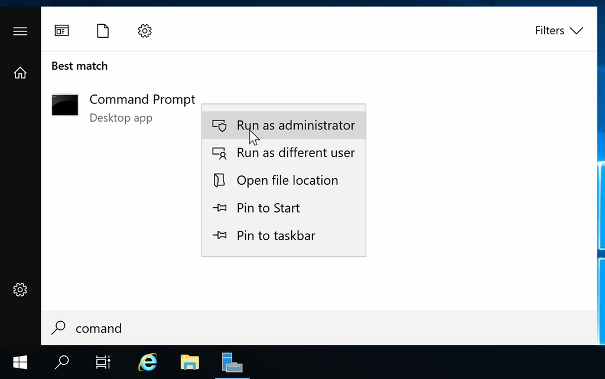Click the pin icon beside Pin to Start

(220, 208)
